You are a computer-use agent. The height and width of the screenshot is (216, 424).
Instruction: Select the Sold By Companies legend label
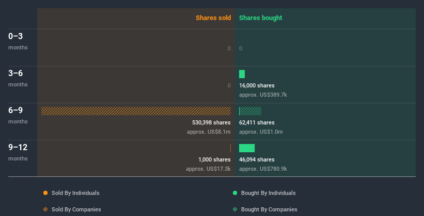tap(76, 209)
